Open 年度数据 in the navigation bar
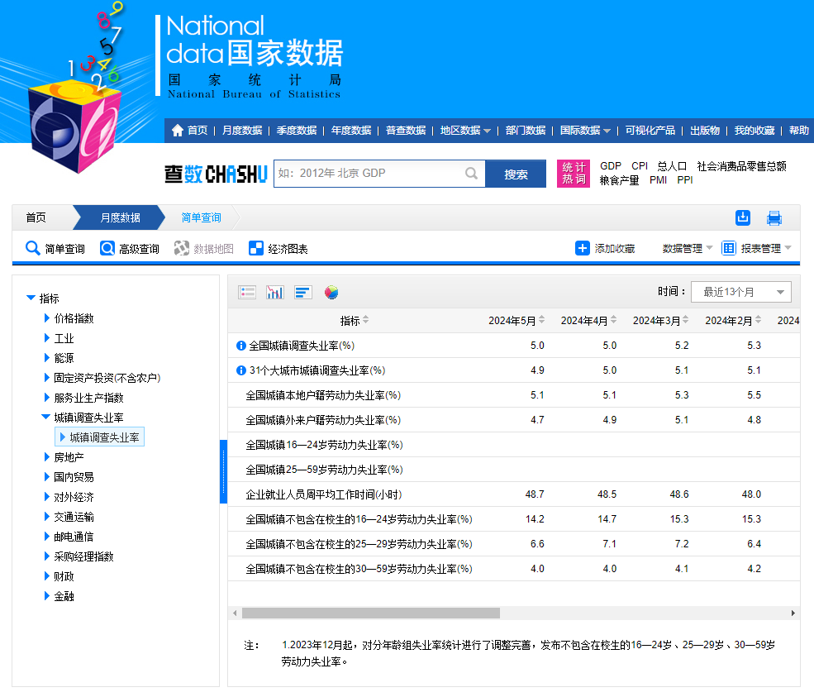The width and height of the screenshot is (814, 697). click(x=350, y=131)
